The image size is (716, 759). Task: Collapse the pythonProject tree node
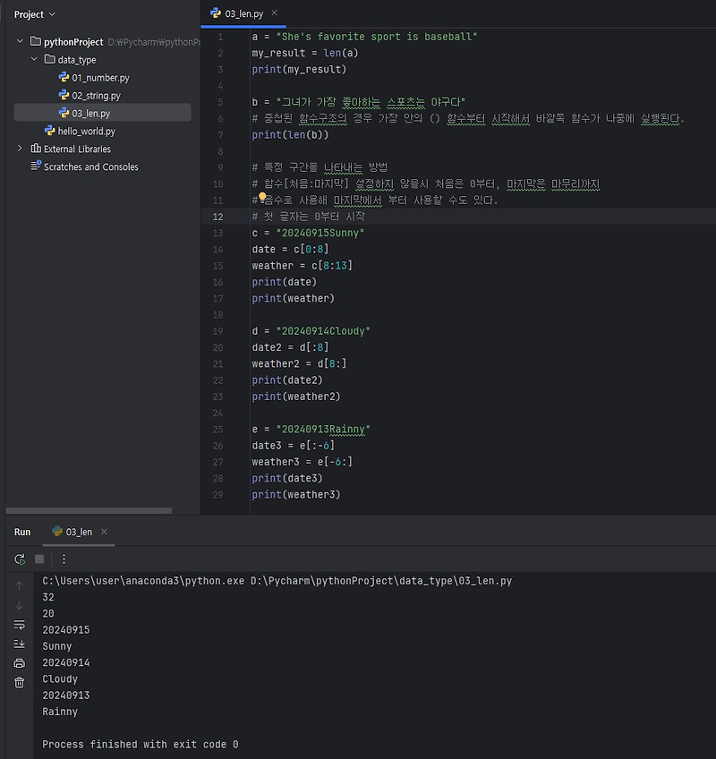pyautogui.click(x=19, y=41)
